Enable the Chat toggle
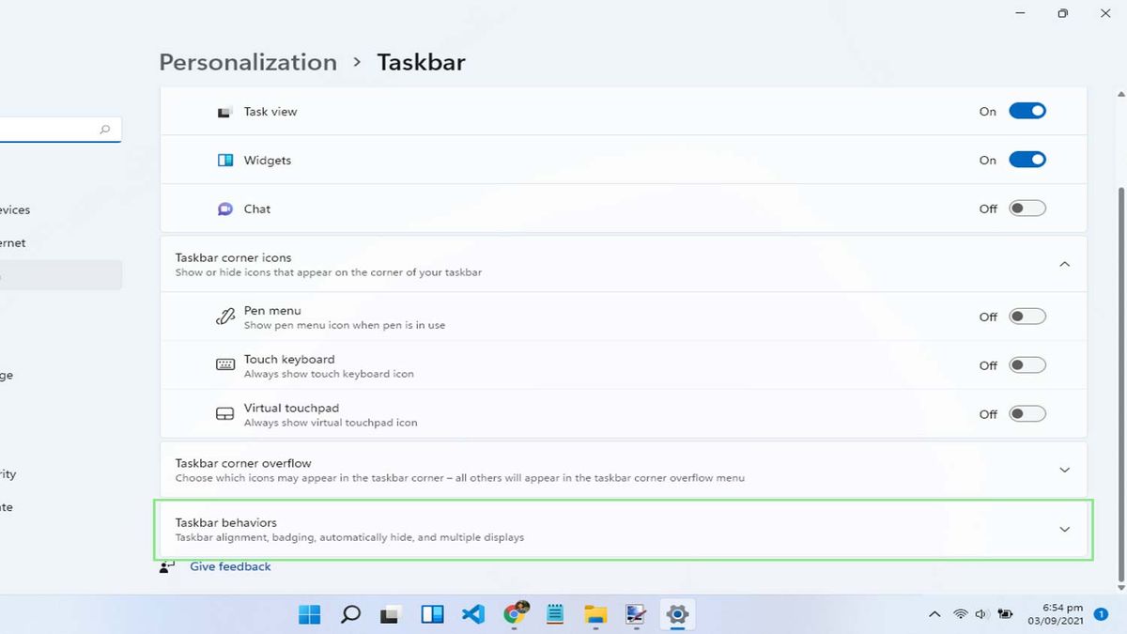 [x=1027, y=209]
